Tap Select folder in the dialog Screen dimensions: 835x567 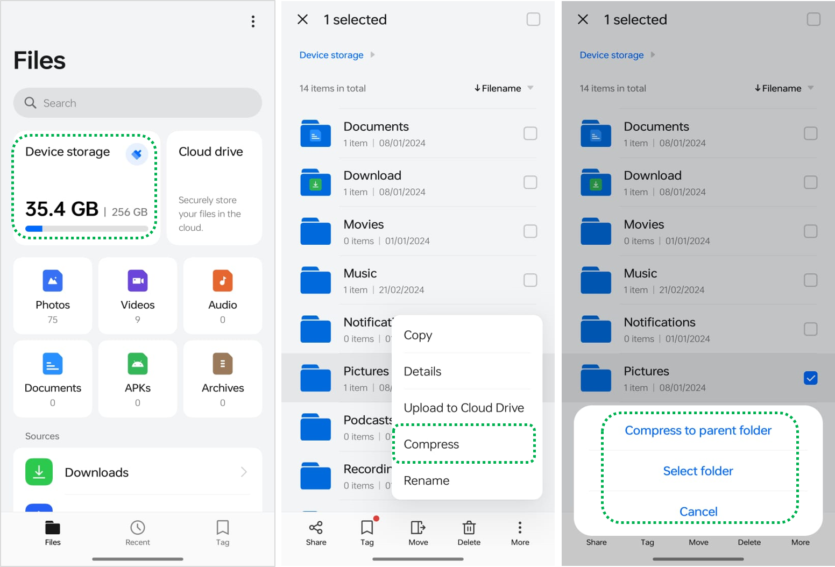click(x=698, y=471)
